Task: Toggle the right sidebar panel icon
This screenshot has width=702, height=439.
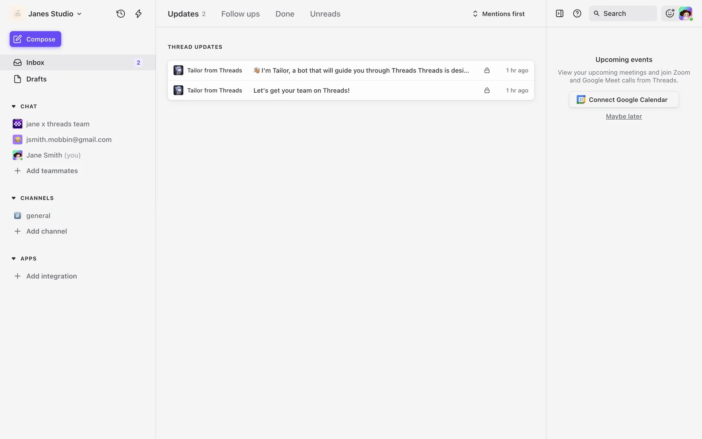Action: [x=559, y=14]
